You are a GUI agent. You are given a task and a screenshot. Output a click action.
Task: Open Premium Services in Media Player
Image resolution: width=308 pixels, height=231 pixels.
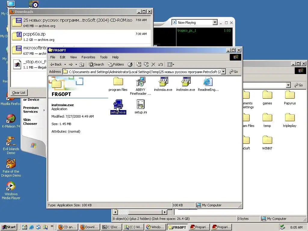(x=31, y=109)
